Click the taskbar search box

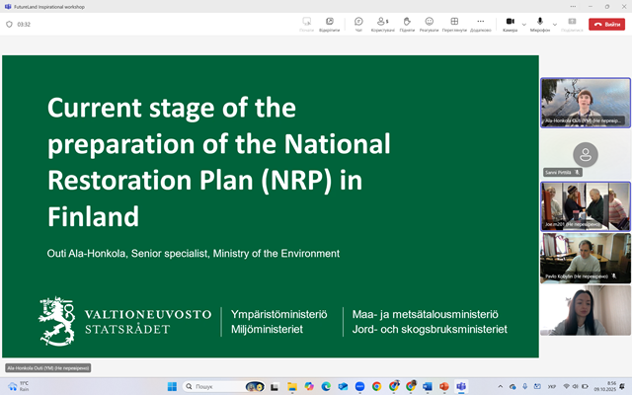[x=210, y=386]
